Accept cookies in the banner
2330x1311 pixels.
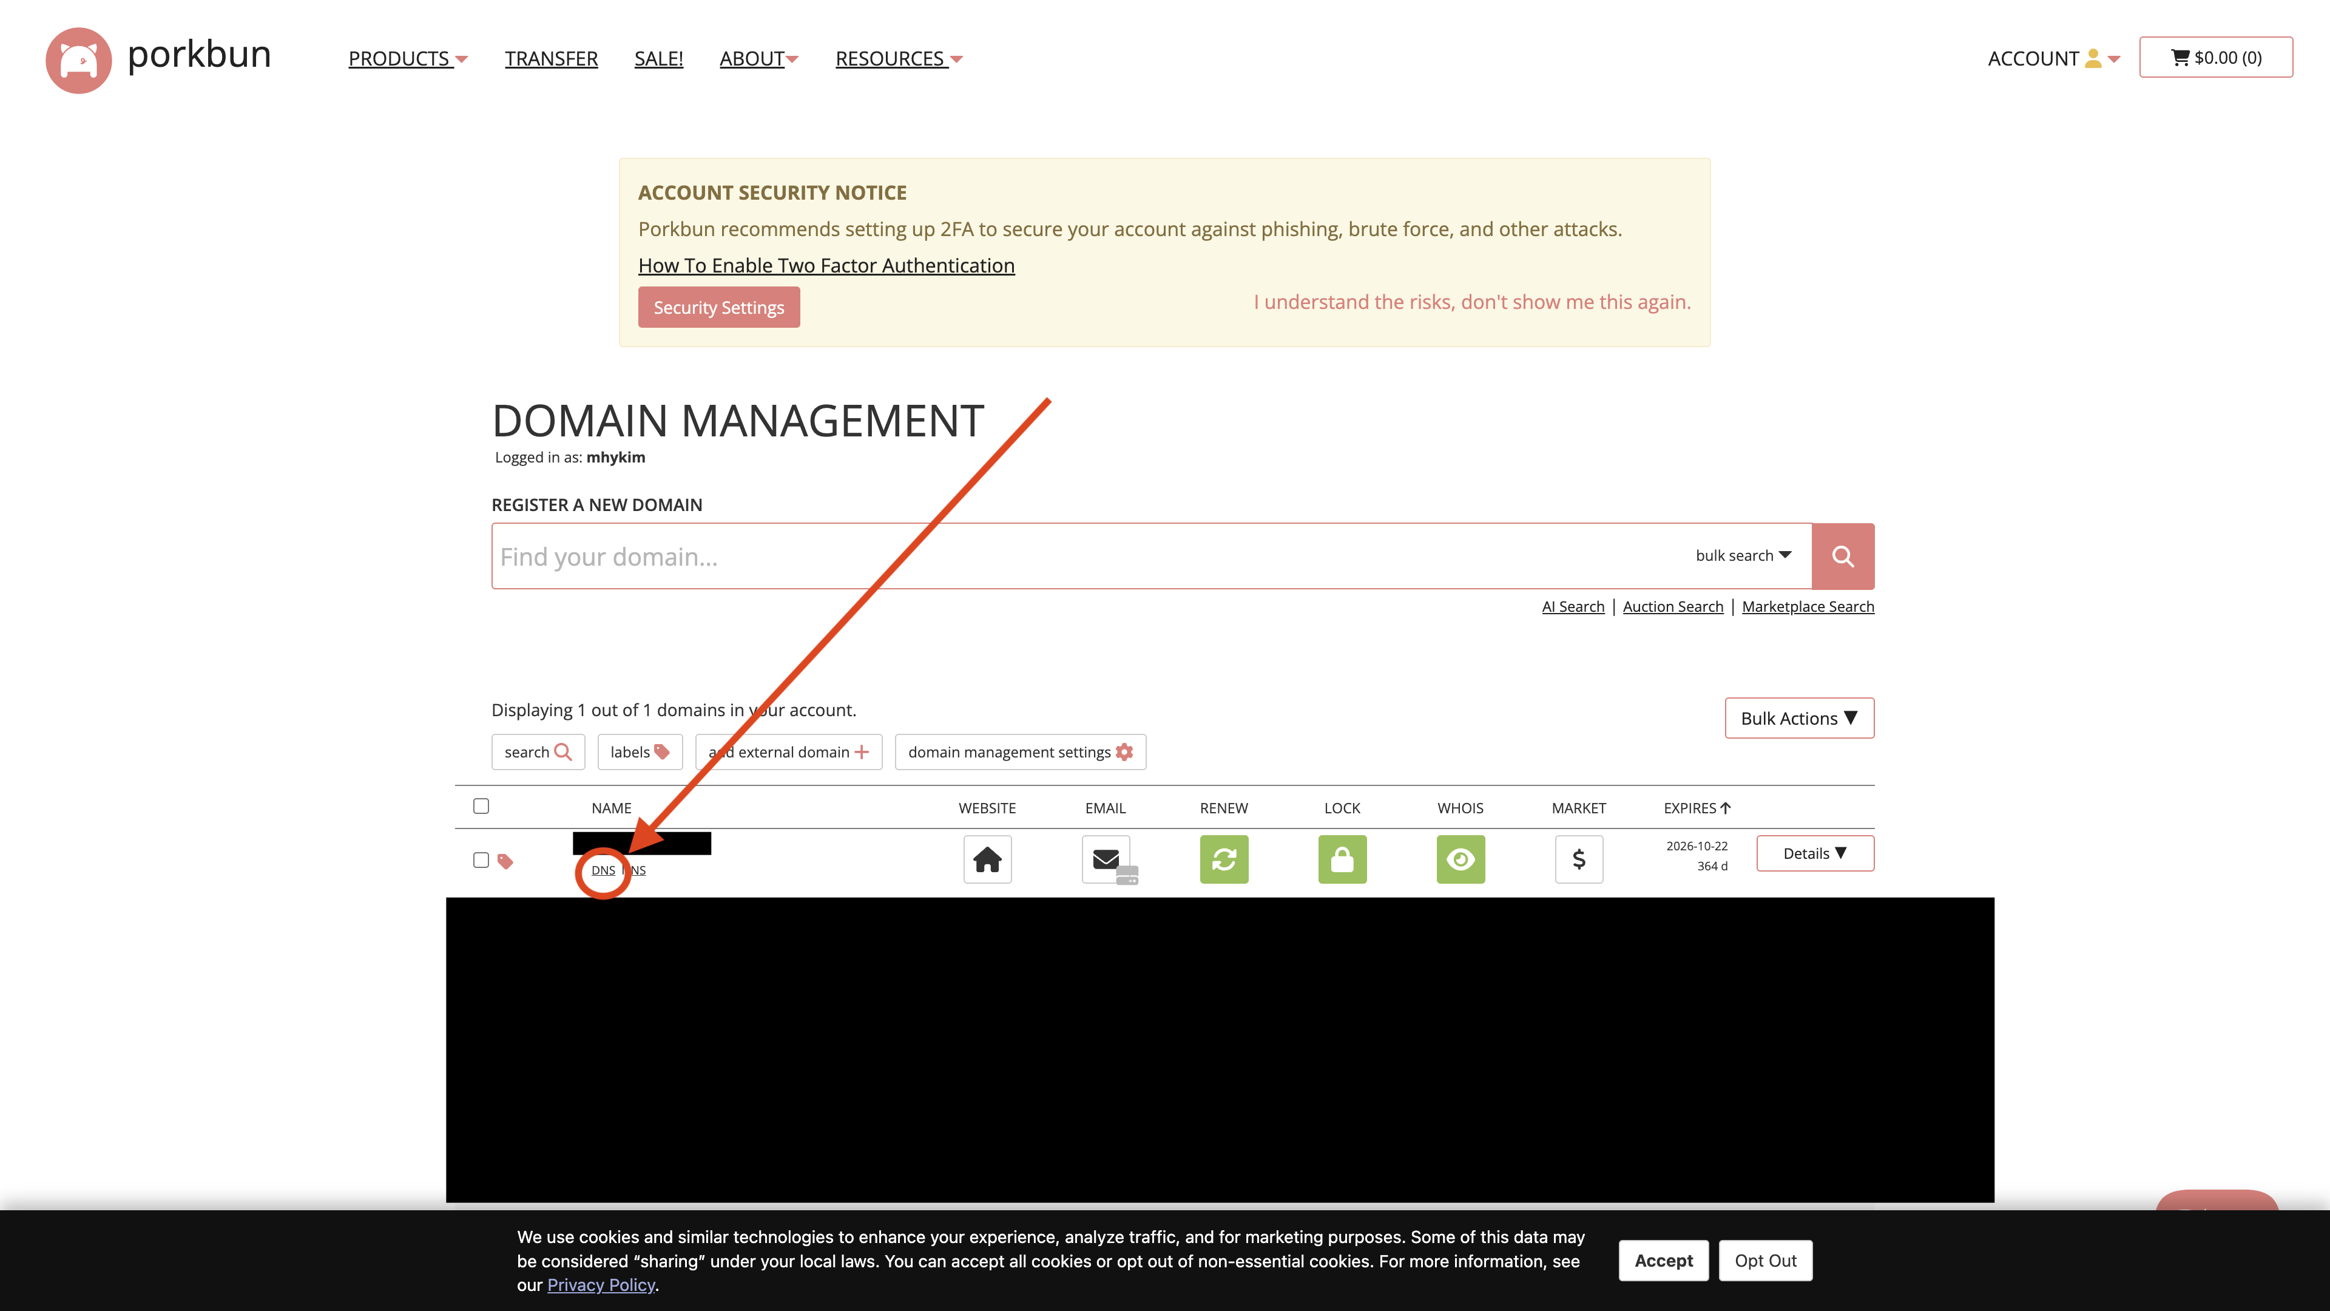(x=1663, y=1261)
